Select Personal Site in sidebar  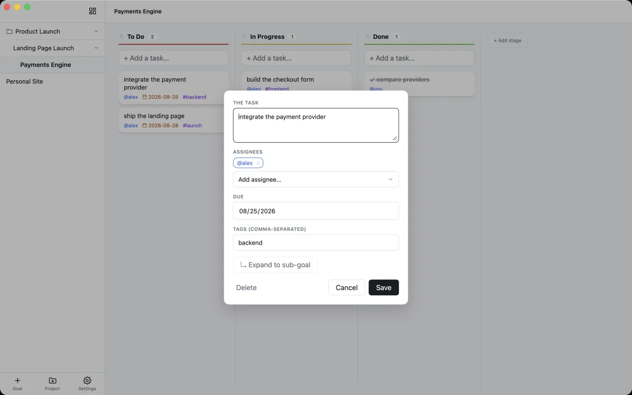[52, 81]
